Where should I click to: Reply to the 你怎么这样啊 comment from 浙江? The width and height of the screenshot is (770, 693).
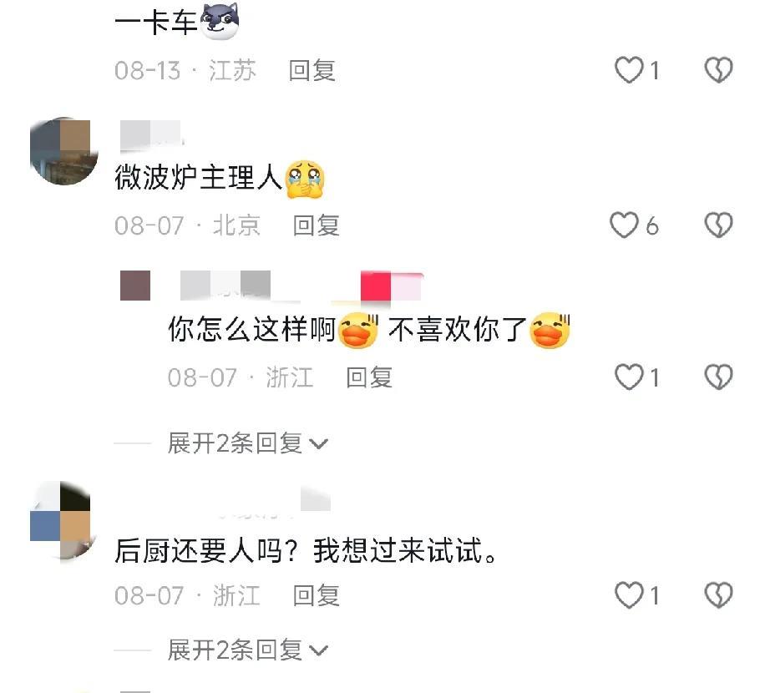[x=369, y=377]
